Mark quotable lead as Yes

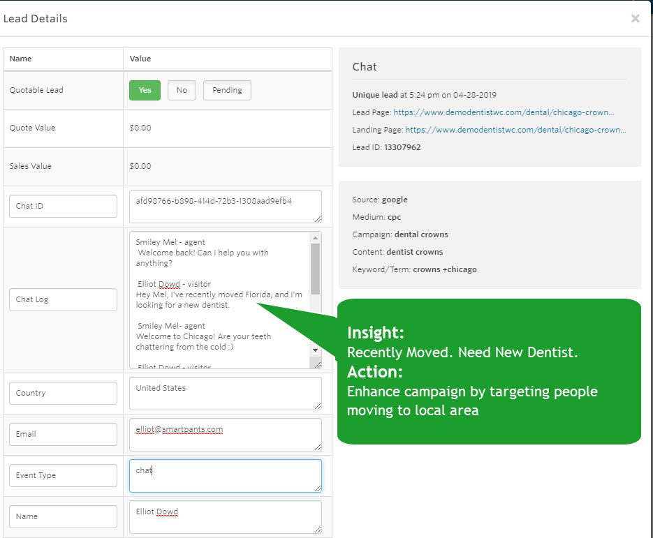[145, 90]
